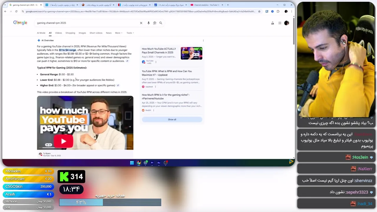The image size is (377, 212).
Task: Switch to Videos results tab
Action: pos(59,33)
